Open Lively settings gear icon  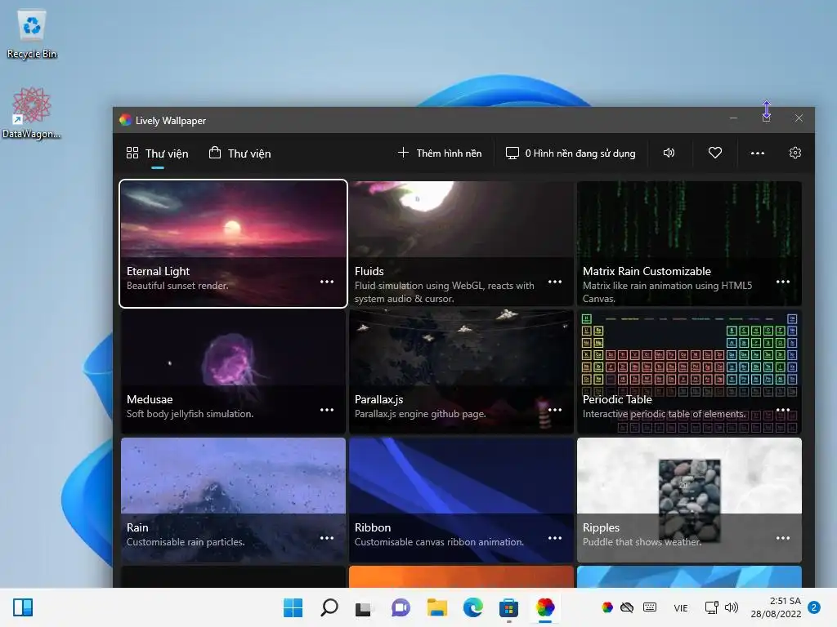coord(794,153)
